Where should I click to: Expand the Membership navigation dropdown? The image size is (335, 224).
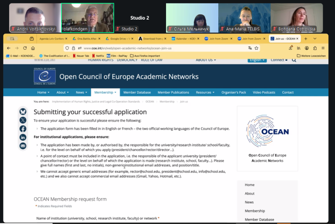[105, 92]
